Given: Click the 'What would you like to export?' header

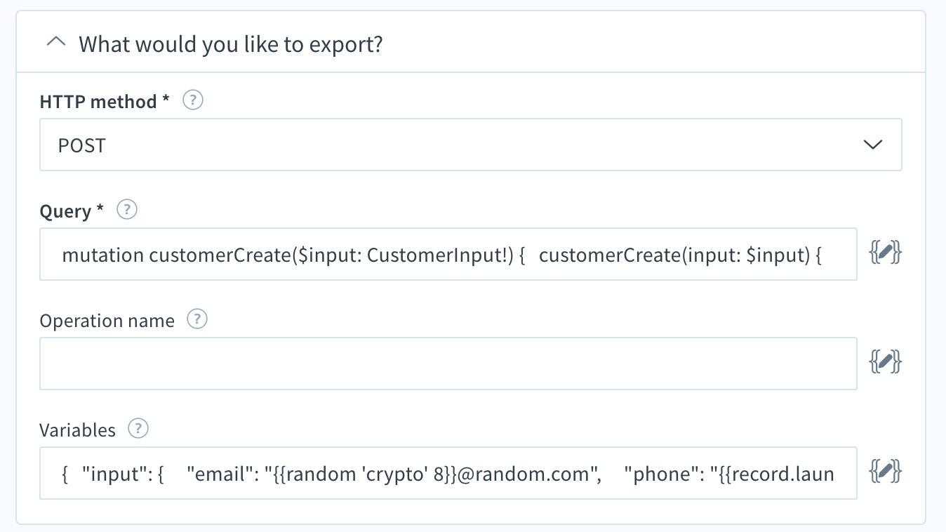Looking at the screenshot, I should (x=231, y=44).
